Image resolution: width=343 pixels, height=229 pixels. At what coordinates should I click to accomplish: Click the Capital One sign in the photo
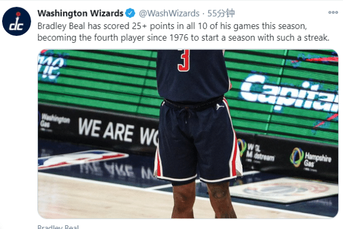point(289,93)
